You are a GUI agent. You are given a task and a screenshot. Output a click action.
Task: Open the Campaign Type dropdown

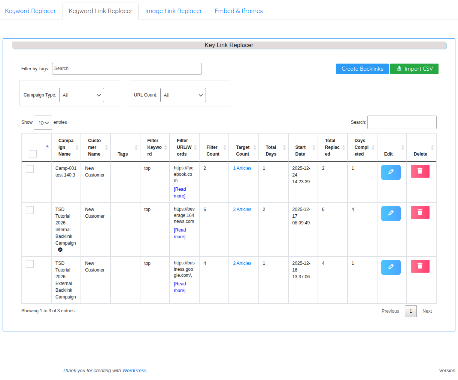[x=81, y=95]
